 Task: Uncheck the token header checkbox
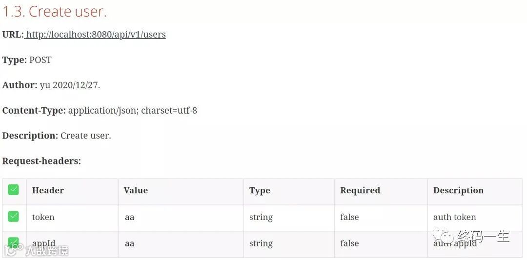point(14,216)
